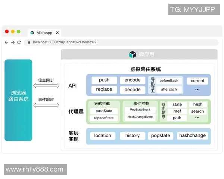
Task: Click the red close window dot
Action: (x=7, y=31)
